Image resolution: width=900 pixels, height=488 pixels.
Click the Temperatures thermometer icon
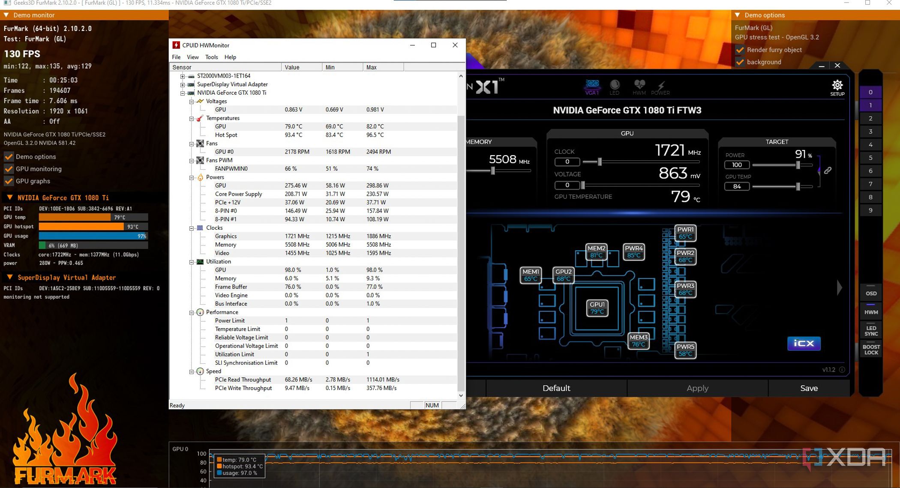tap(200, 118)
